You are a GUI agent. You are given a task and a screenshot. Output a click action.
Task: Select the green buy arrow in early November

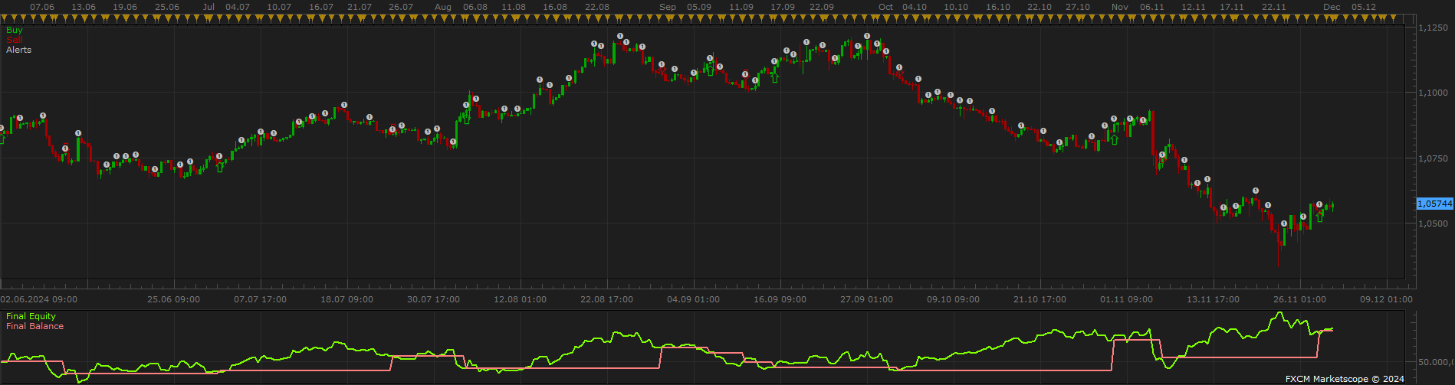(x=1114, y=139)
